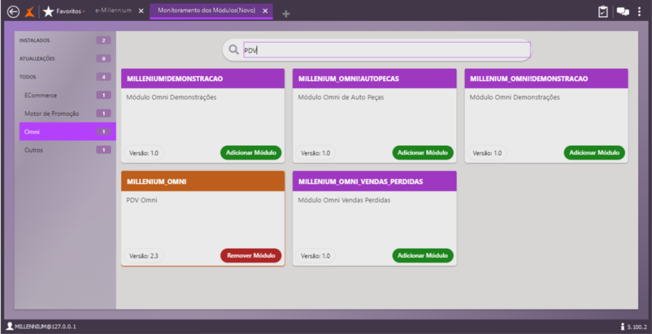Click the TODOS count badge 4
The image size is (652, 334).
tap(104, 77)
